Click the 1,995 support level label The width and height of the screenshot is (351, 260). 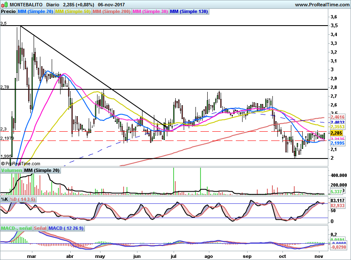tap(6, 156)
